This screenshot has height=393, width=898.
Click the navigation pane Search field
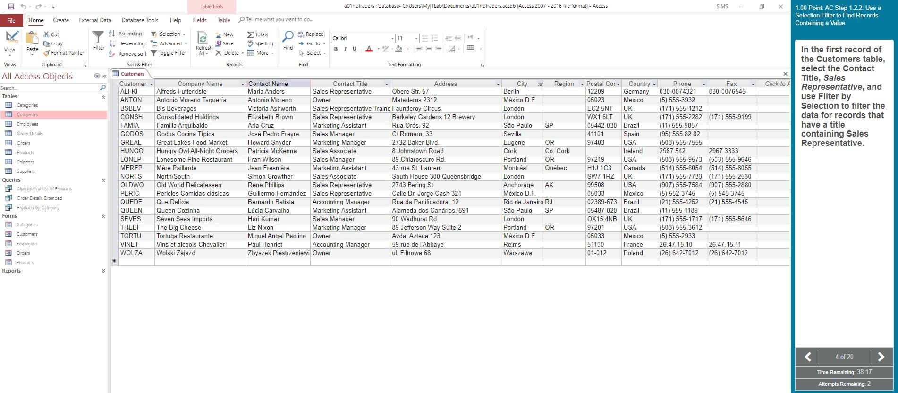49,88
